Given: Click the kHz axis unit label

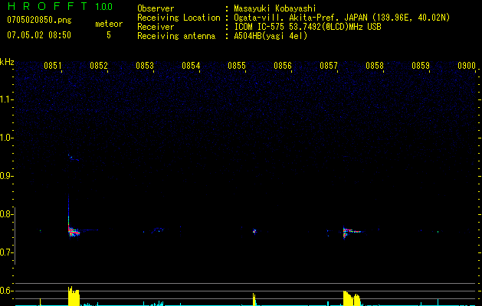Looking at the screenshot, I should click(x=7, y=62).
